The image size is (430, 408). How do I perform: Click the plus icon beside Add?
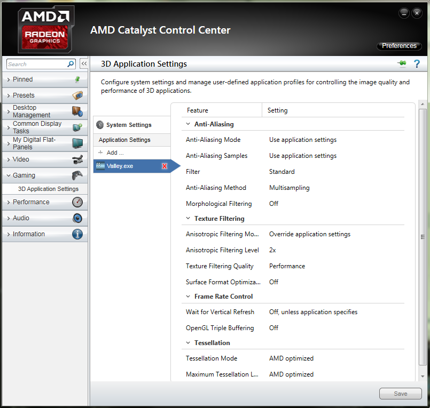pos(100,153)
